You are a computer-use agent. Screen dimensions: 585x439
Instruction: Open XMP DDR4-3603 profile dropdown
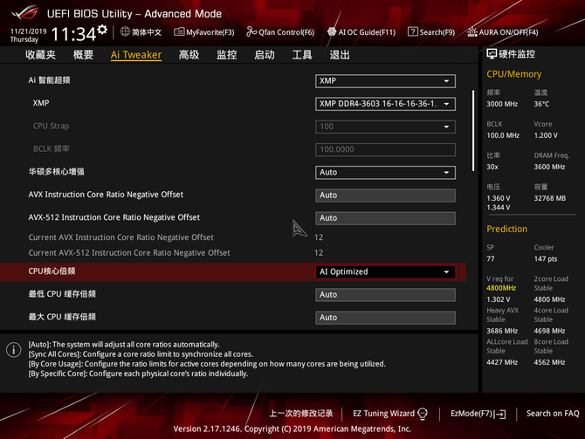point(385,104)
